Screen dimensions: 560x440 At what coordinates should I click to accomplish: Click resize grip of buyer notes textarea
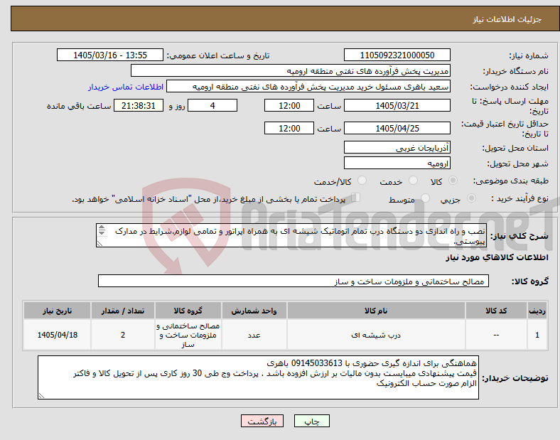coord(41,395)
